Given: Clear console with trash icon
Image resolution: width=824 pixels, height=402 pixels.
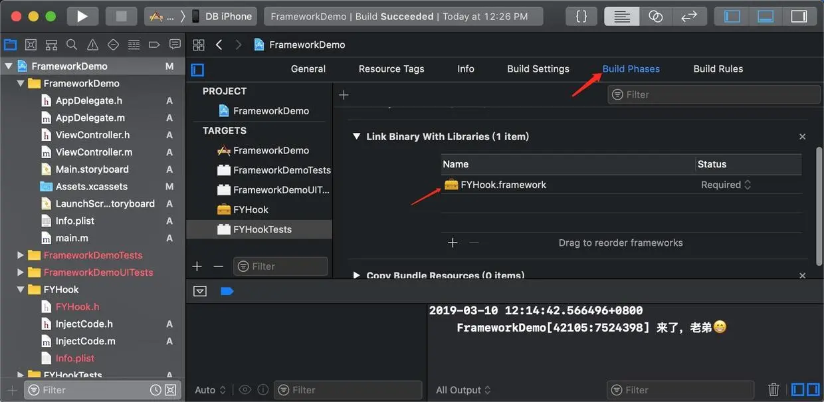Looking at the screenshot, I should 773,390.
